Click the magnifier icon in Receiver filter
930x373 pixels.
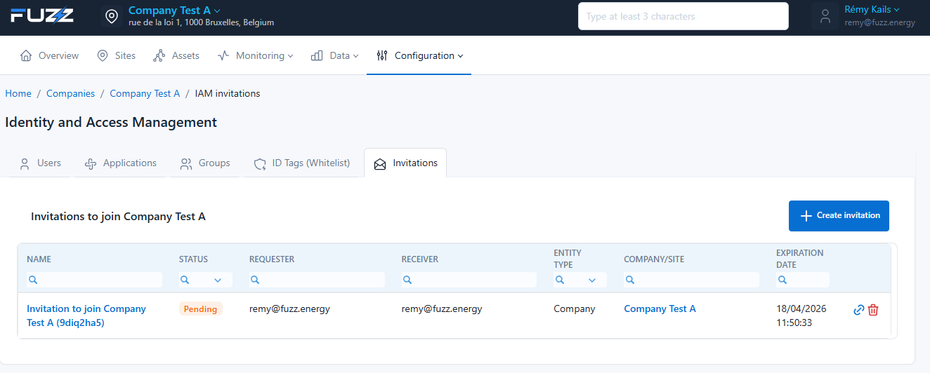[407, 280]
